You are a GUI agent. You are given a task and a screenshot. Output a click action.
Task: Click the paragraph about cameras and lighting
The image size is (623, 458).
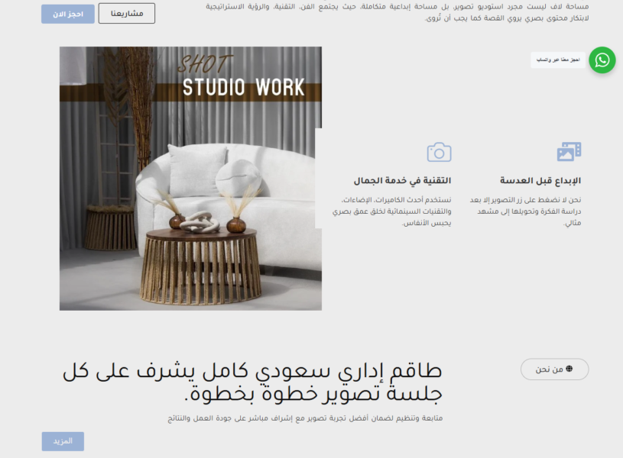click(394, 211)
